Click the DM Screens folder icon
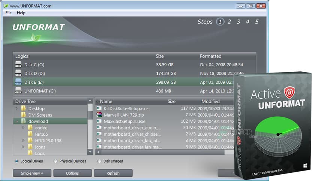The height and width of the screenshot is (181, 313). [x=24, y=115]
